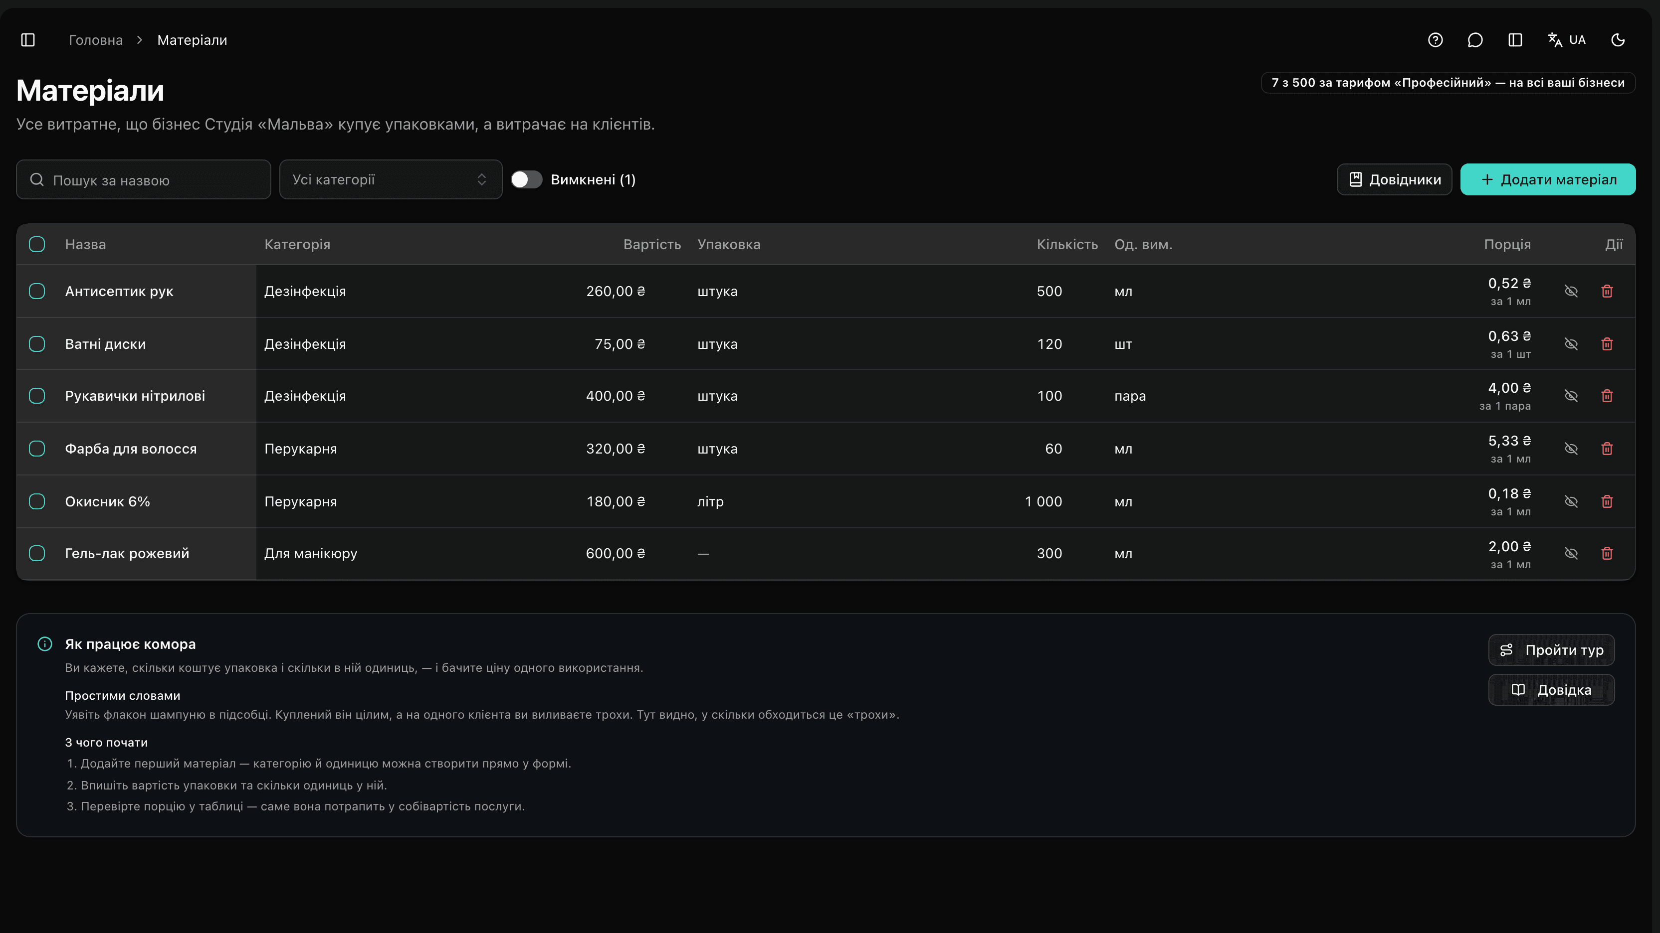Viewport: 1660px width, 933px height.
Task: Switch to dark mode moon icon
Action: [1618, 40]
